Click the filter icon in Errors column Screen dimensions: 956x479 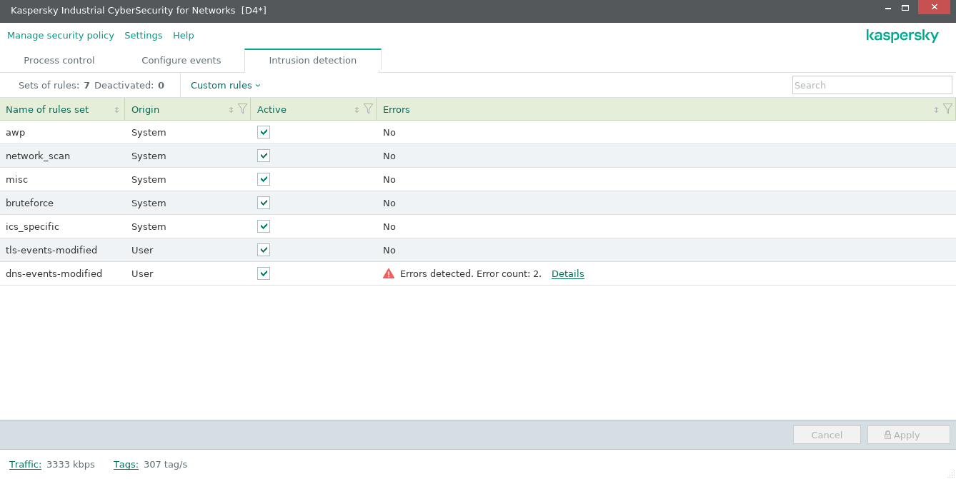tap(947, 109)
